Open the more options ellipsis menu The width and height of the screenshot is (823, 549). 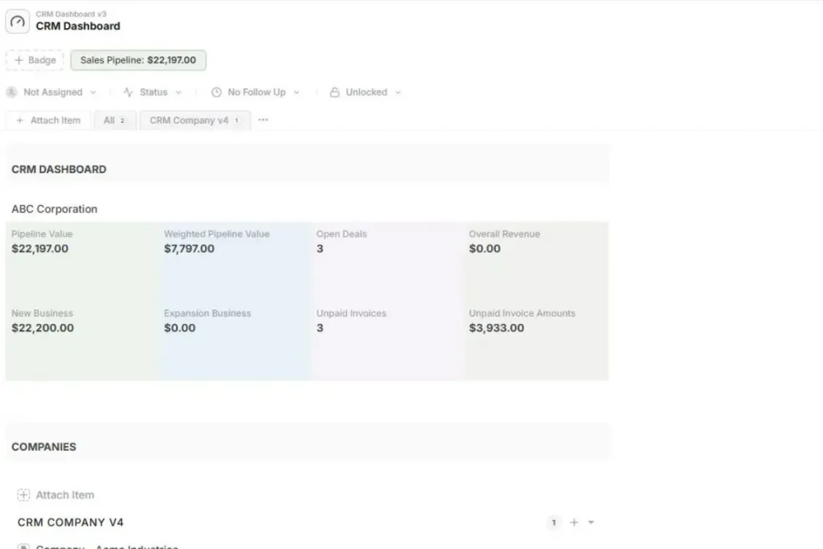click(263, 120)
